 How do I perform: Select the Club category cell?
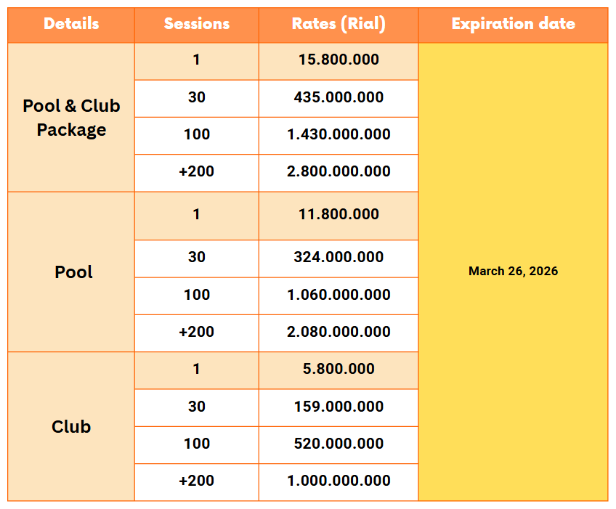(x=71, y=426)
